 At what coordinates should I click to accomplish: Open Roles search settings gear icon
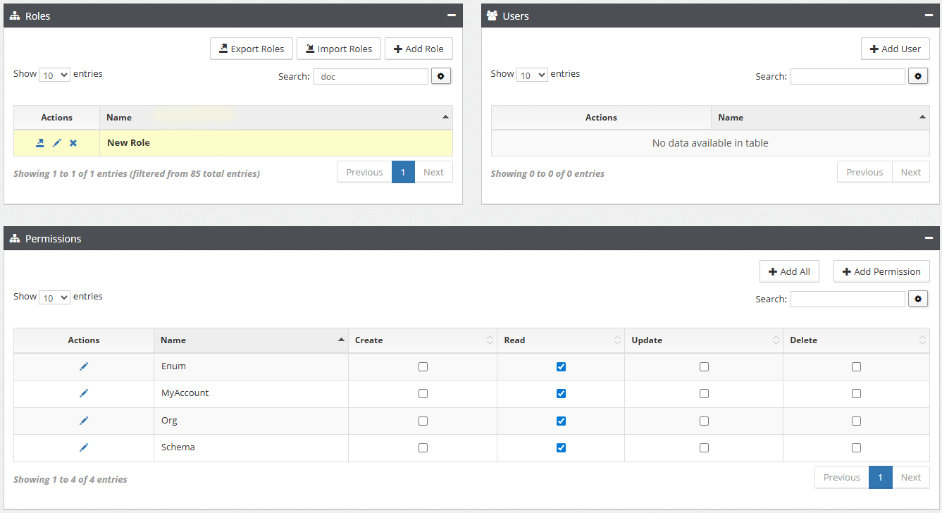441,76
